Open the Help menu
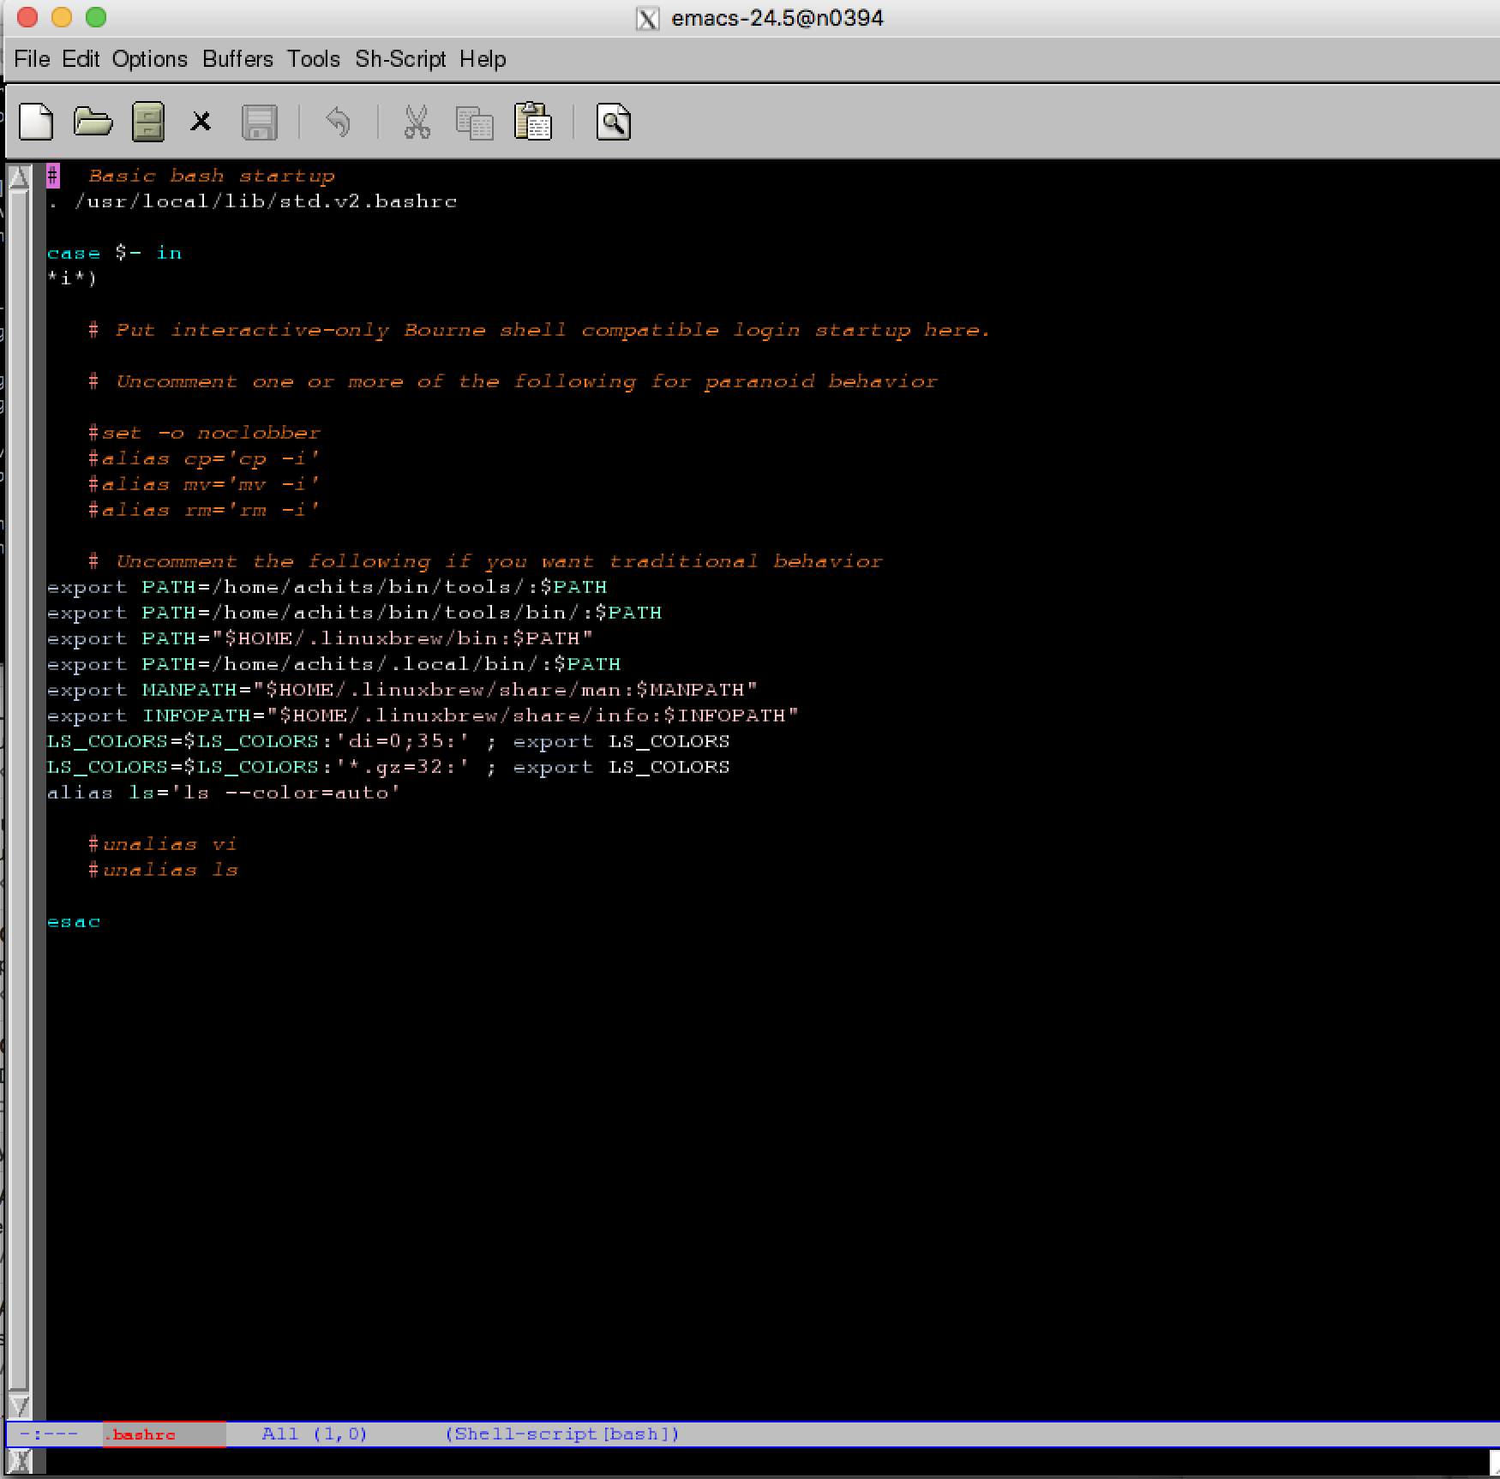 (x=483, y=59)
